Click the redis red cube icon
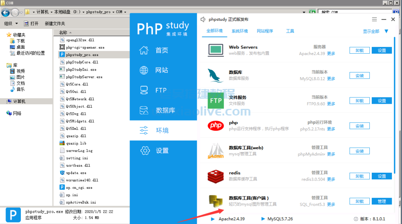The width and height of the screenshot is (402, 224). pos(216,176)
